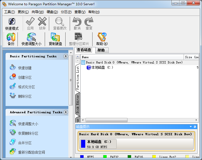Image resolution: width=202 pixels, height=160 pixels.
Task: Click 整理分区碎片 defragment icon
Action: (79, 39)
